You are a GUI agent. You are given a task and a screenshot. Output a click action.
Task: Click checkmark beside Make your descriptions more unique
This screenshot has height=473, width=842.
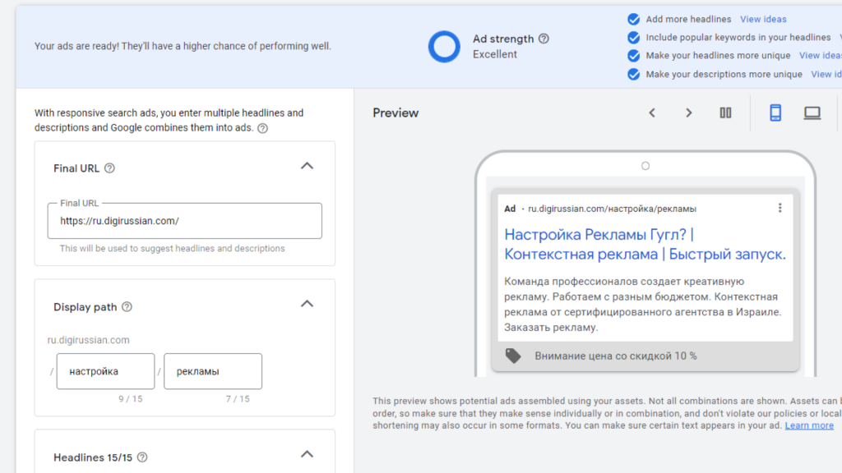tap(634, 74)
